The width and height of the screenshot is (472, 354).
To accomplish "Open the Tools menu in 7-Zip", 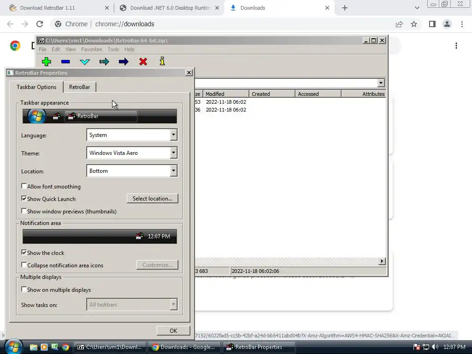I will [113, 49].
